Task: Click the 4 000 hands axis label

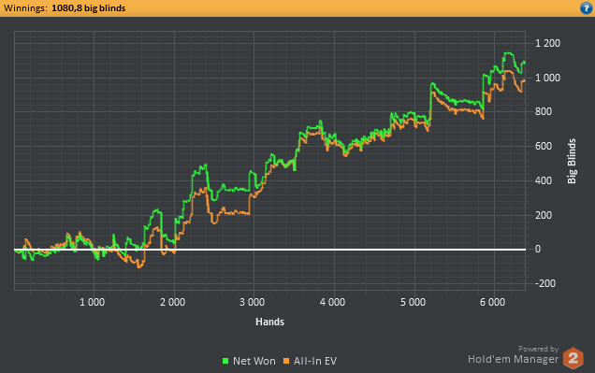Action: point(332,302)
